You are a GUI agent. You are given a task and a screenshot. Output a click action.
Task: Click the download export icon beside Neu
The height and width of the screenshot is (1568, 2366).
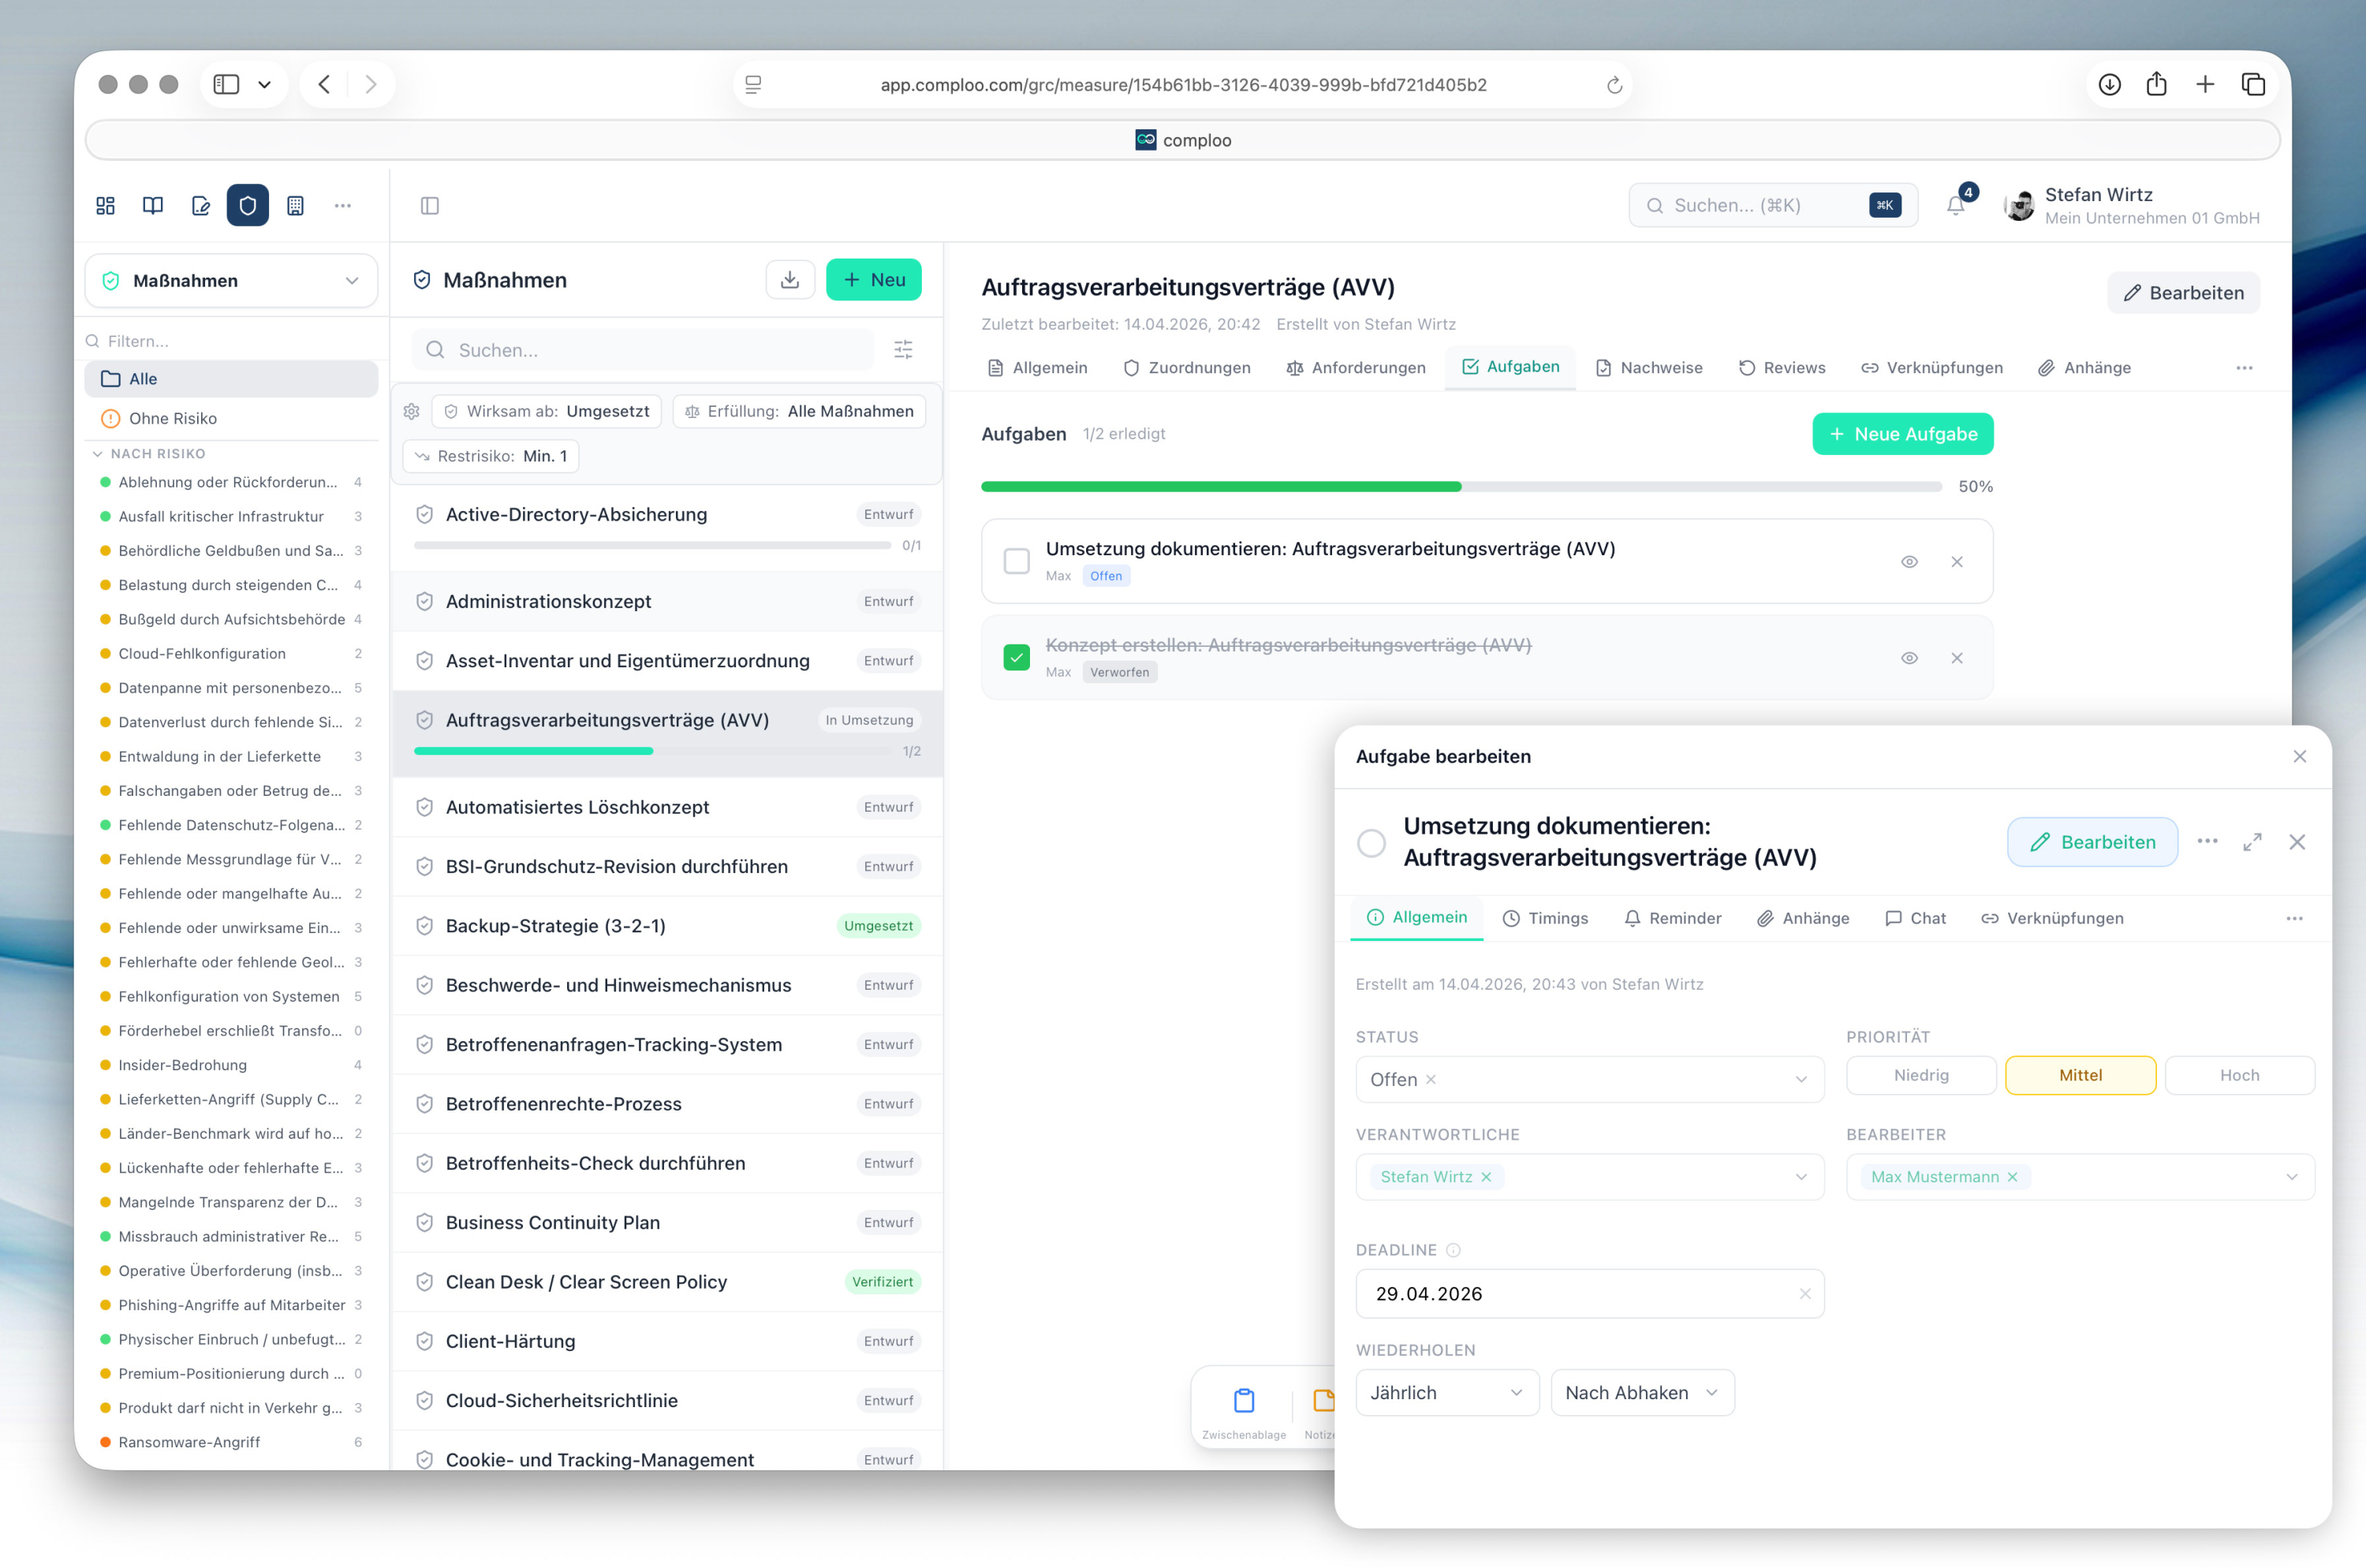tap(790, 280)
